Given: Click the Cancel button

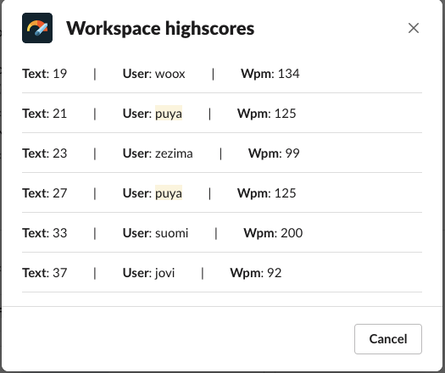Looking at the screenshot, I should pos(388,339).
